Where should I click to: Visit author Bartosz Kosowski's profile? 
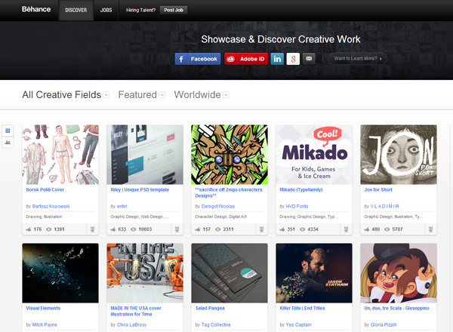51,206
